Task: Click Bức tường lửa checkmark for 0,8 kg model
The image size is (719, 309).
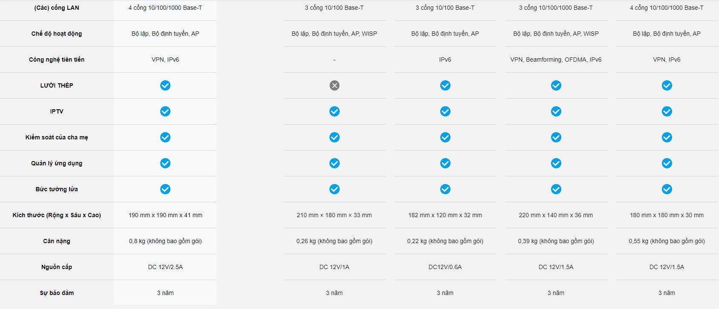Action: click(165, 189)
